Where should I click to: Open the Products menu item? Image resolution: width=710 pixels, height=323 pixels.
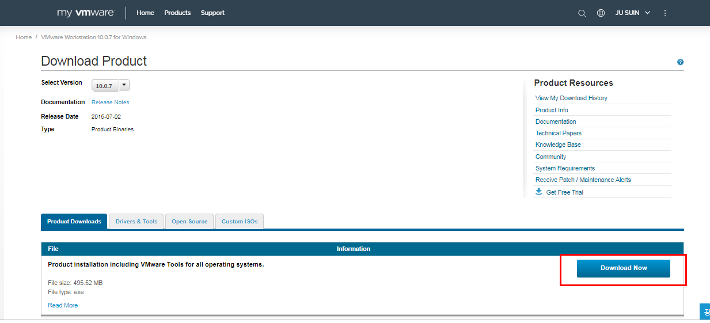point(177,13)
